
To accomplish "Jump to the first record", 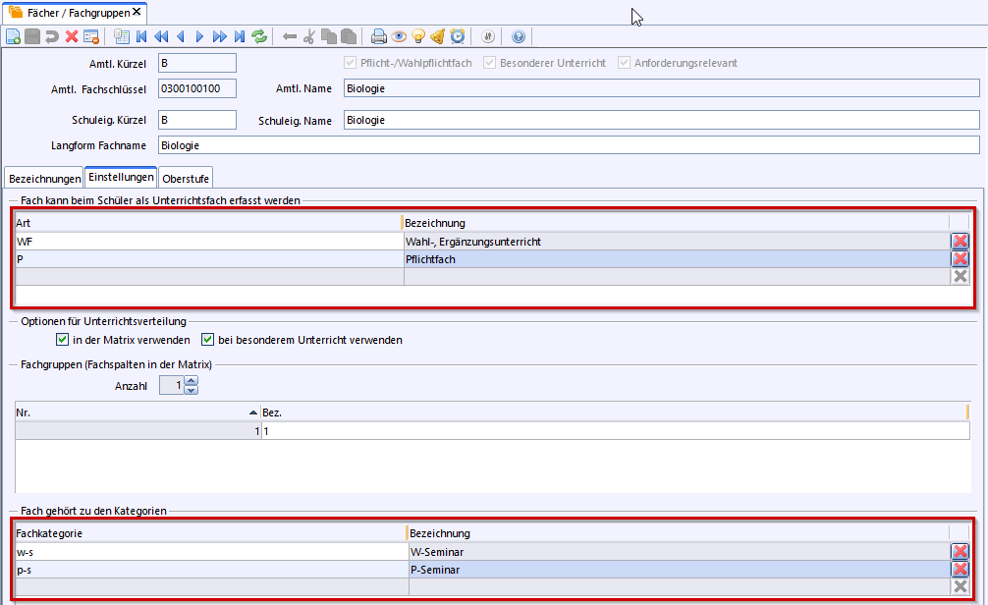I will (x=141, y=36).
